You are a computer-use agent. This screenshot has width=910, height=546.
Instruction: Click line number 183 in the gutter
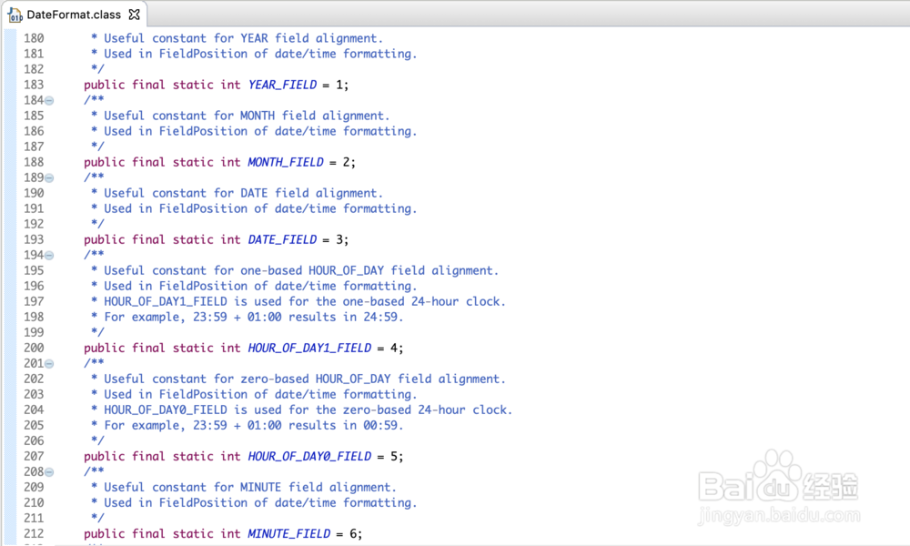pos(34,85)
